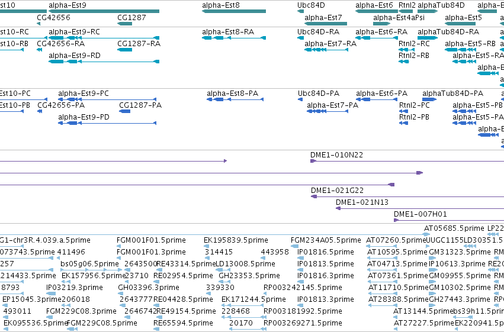Screen dimensions: 504x332
Task: Select the CG1287 gene label
Action: pyautogui.click(x=131, y=17)
